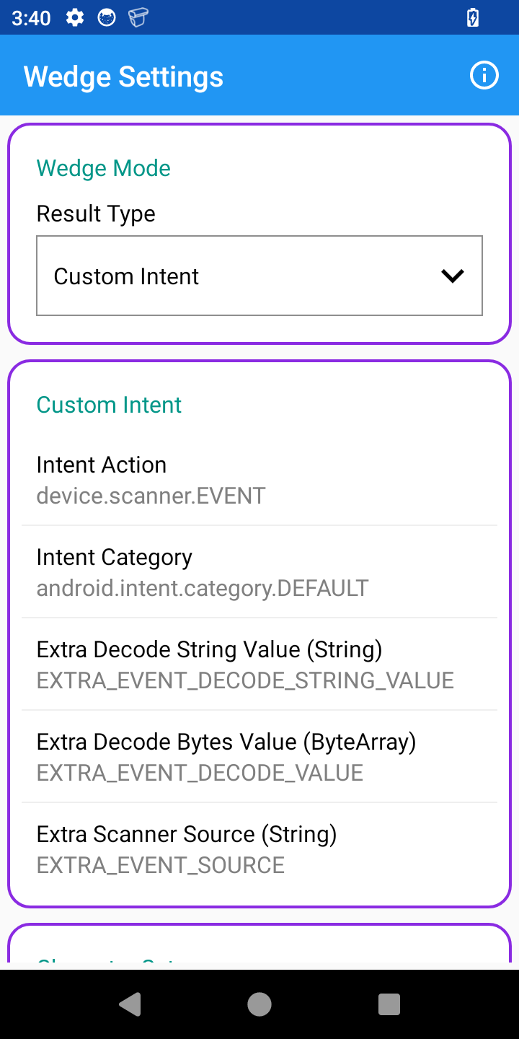Image resolution: width=519 pixels, height=1039 pixels.
Task: Tap the Home circle navigation button
Action: pos(259,1004)
